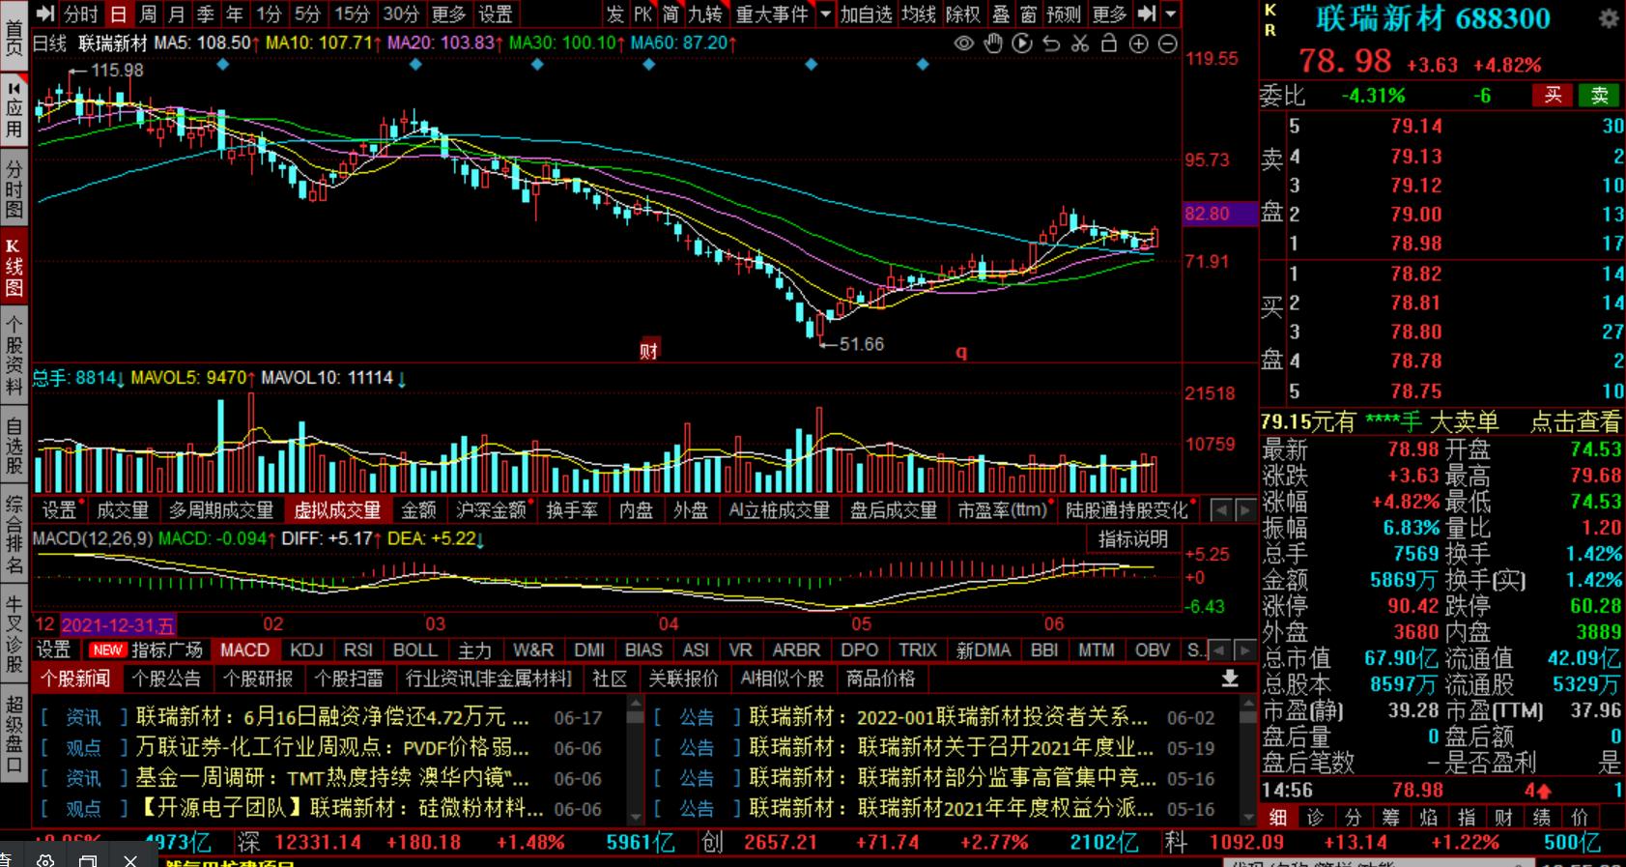Select the 换手率 turnover indicator tab
The width and height of the screenshot is (1626, 867).
572,510
